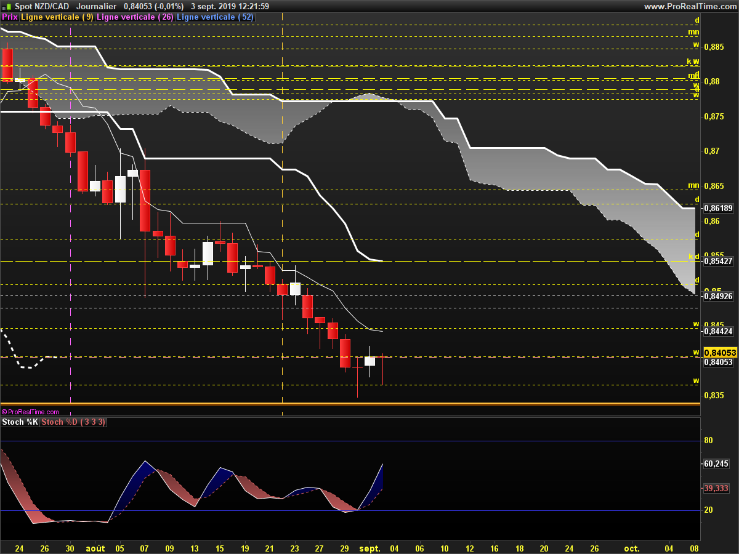The width and height of the screenshot is (739, 554).
Task: Click the 0,835 price axis value
Action: (x=713, y=396)
